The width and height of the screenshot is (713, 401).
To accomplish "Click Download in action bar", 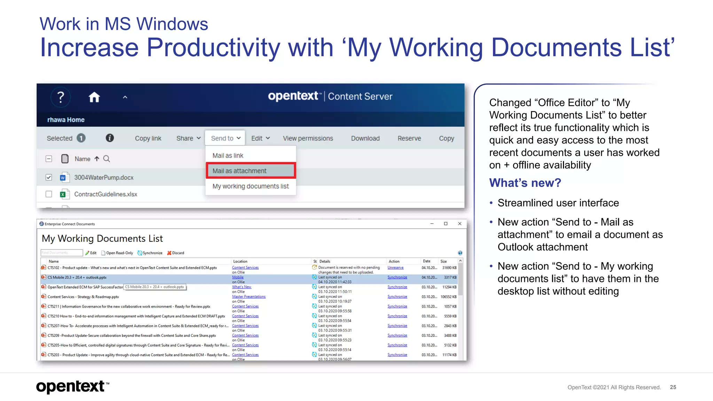I will point(365,138).
